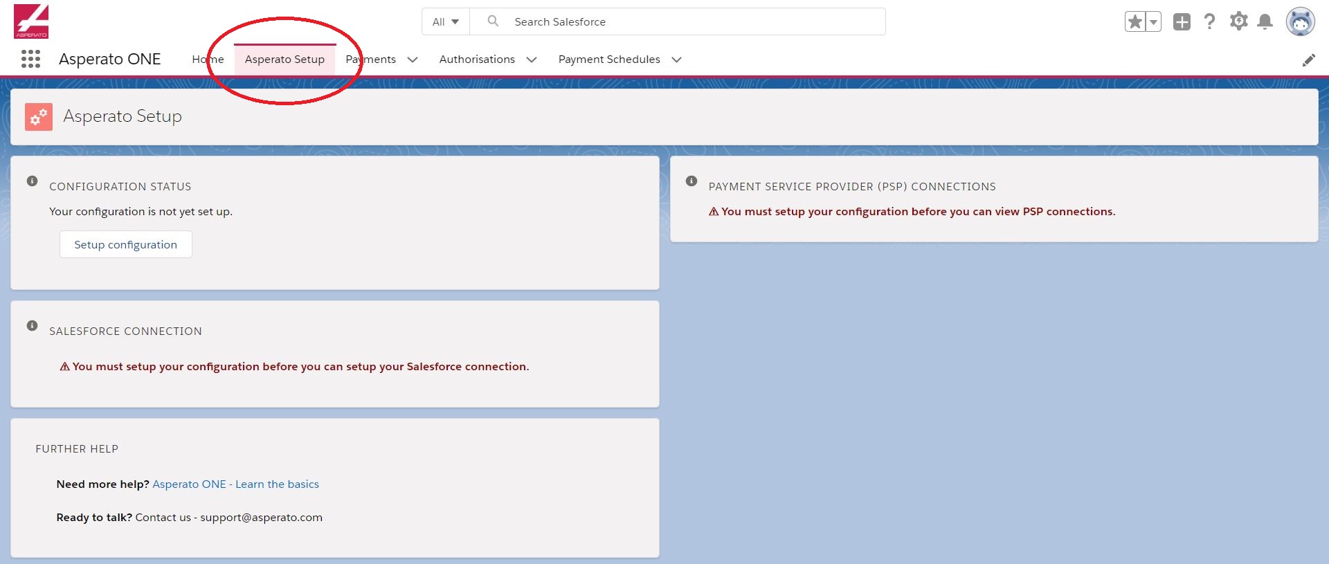Go to the Home tab
Image resolution: width=1329 pixels, height=564 pixels.
pyautogui.click(x=208, y=60)
